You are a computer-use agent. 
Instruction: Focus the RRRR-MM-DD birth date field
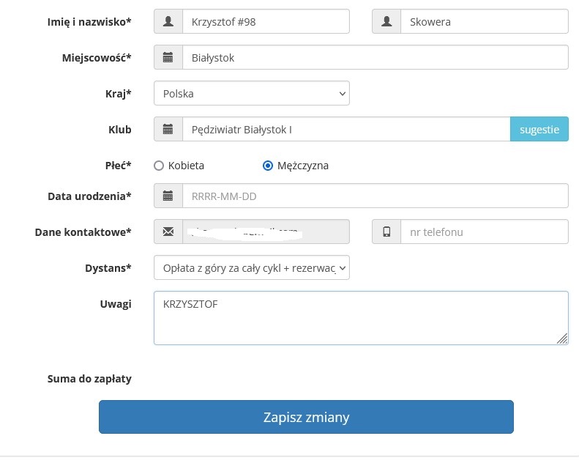[375, 196]
